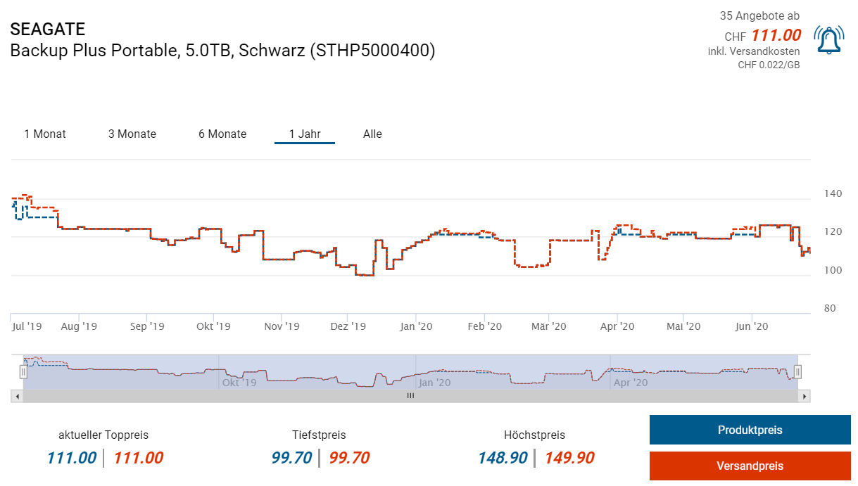The width and height of the screenshot is (858, 486).
Task: Display "Alle" price history data
Action: pyautogui.click(x=372, y=134)
